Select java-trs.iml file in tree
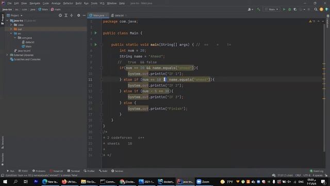 coord(22,51)
